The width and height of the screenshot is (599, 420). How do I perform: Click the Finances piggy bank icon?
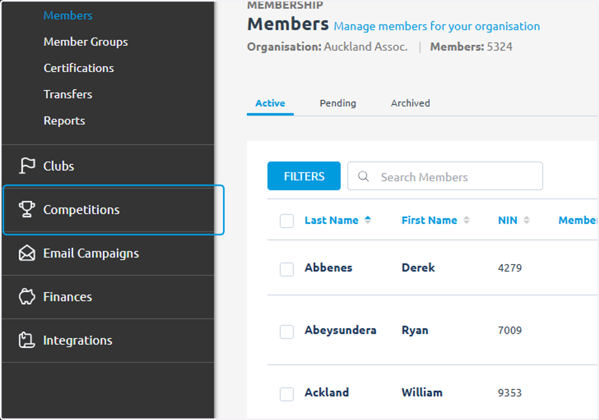(27, 297)
